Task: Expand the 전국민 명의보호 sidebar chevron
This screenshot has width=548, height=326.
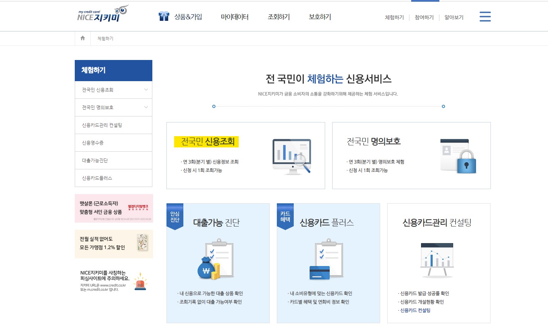Action: 146,107
